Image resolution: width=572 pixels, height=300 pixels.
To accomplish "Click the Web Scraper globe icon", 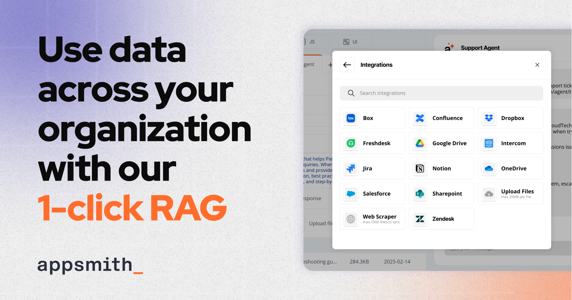I will (x=351, y=219).
